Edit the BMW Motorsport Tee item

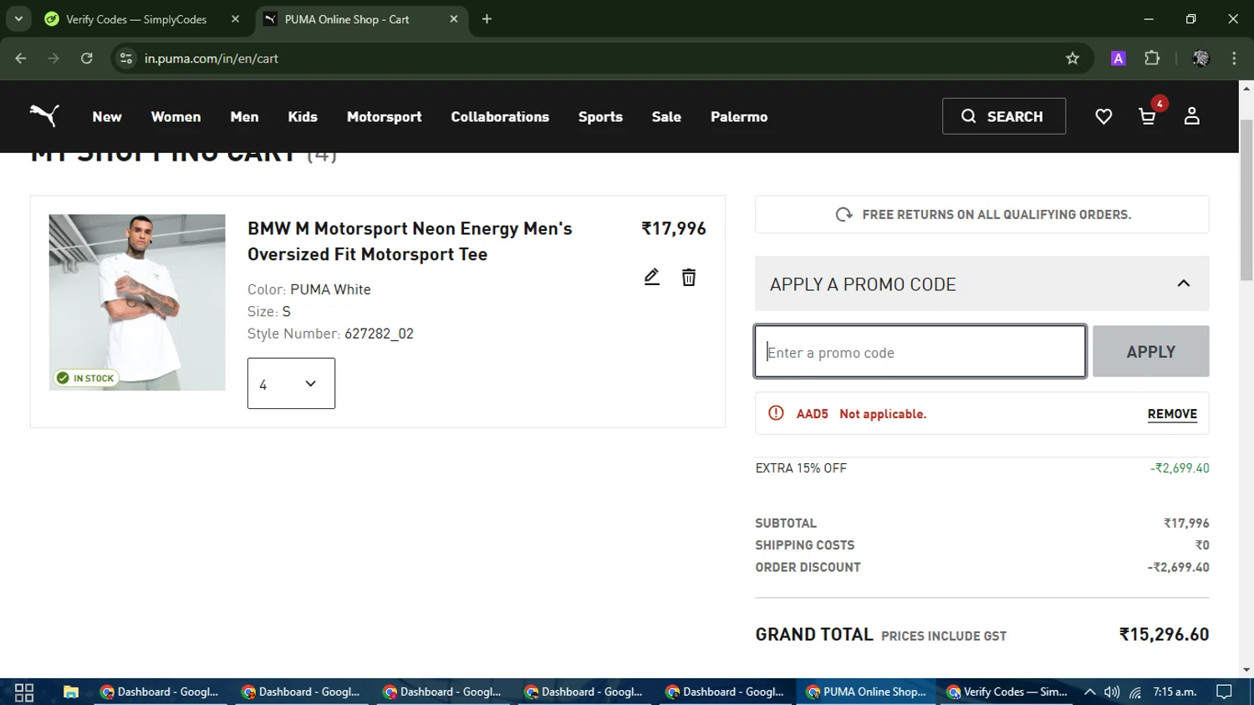(x=652, y=277)
